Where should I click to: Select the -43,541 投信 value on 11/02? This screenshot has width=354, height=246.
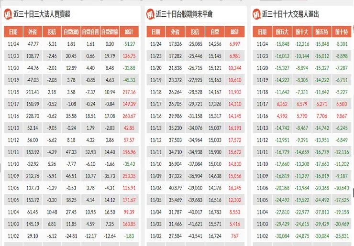[x=195, y=236]
